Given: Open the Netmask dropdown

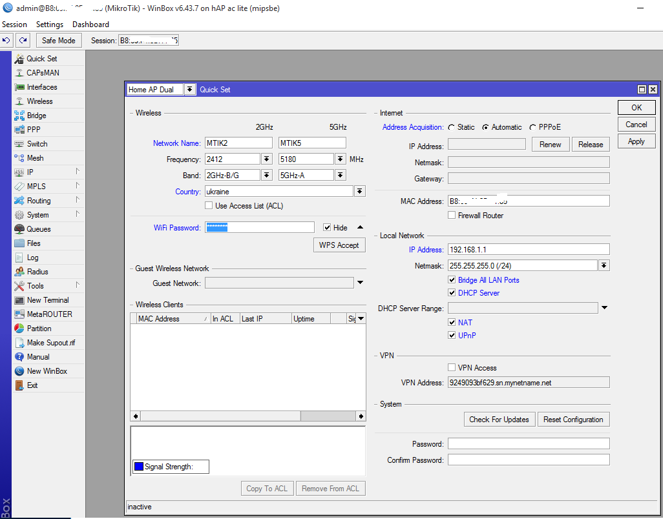Looking at the screenshot, I should (604, 265).
